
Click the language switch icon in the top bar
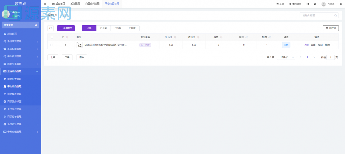pyautogui.click(x=308, y=4)
